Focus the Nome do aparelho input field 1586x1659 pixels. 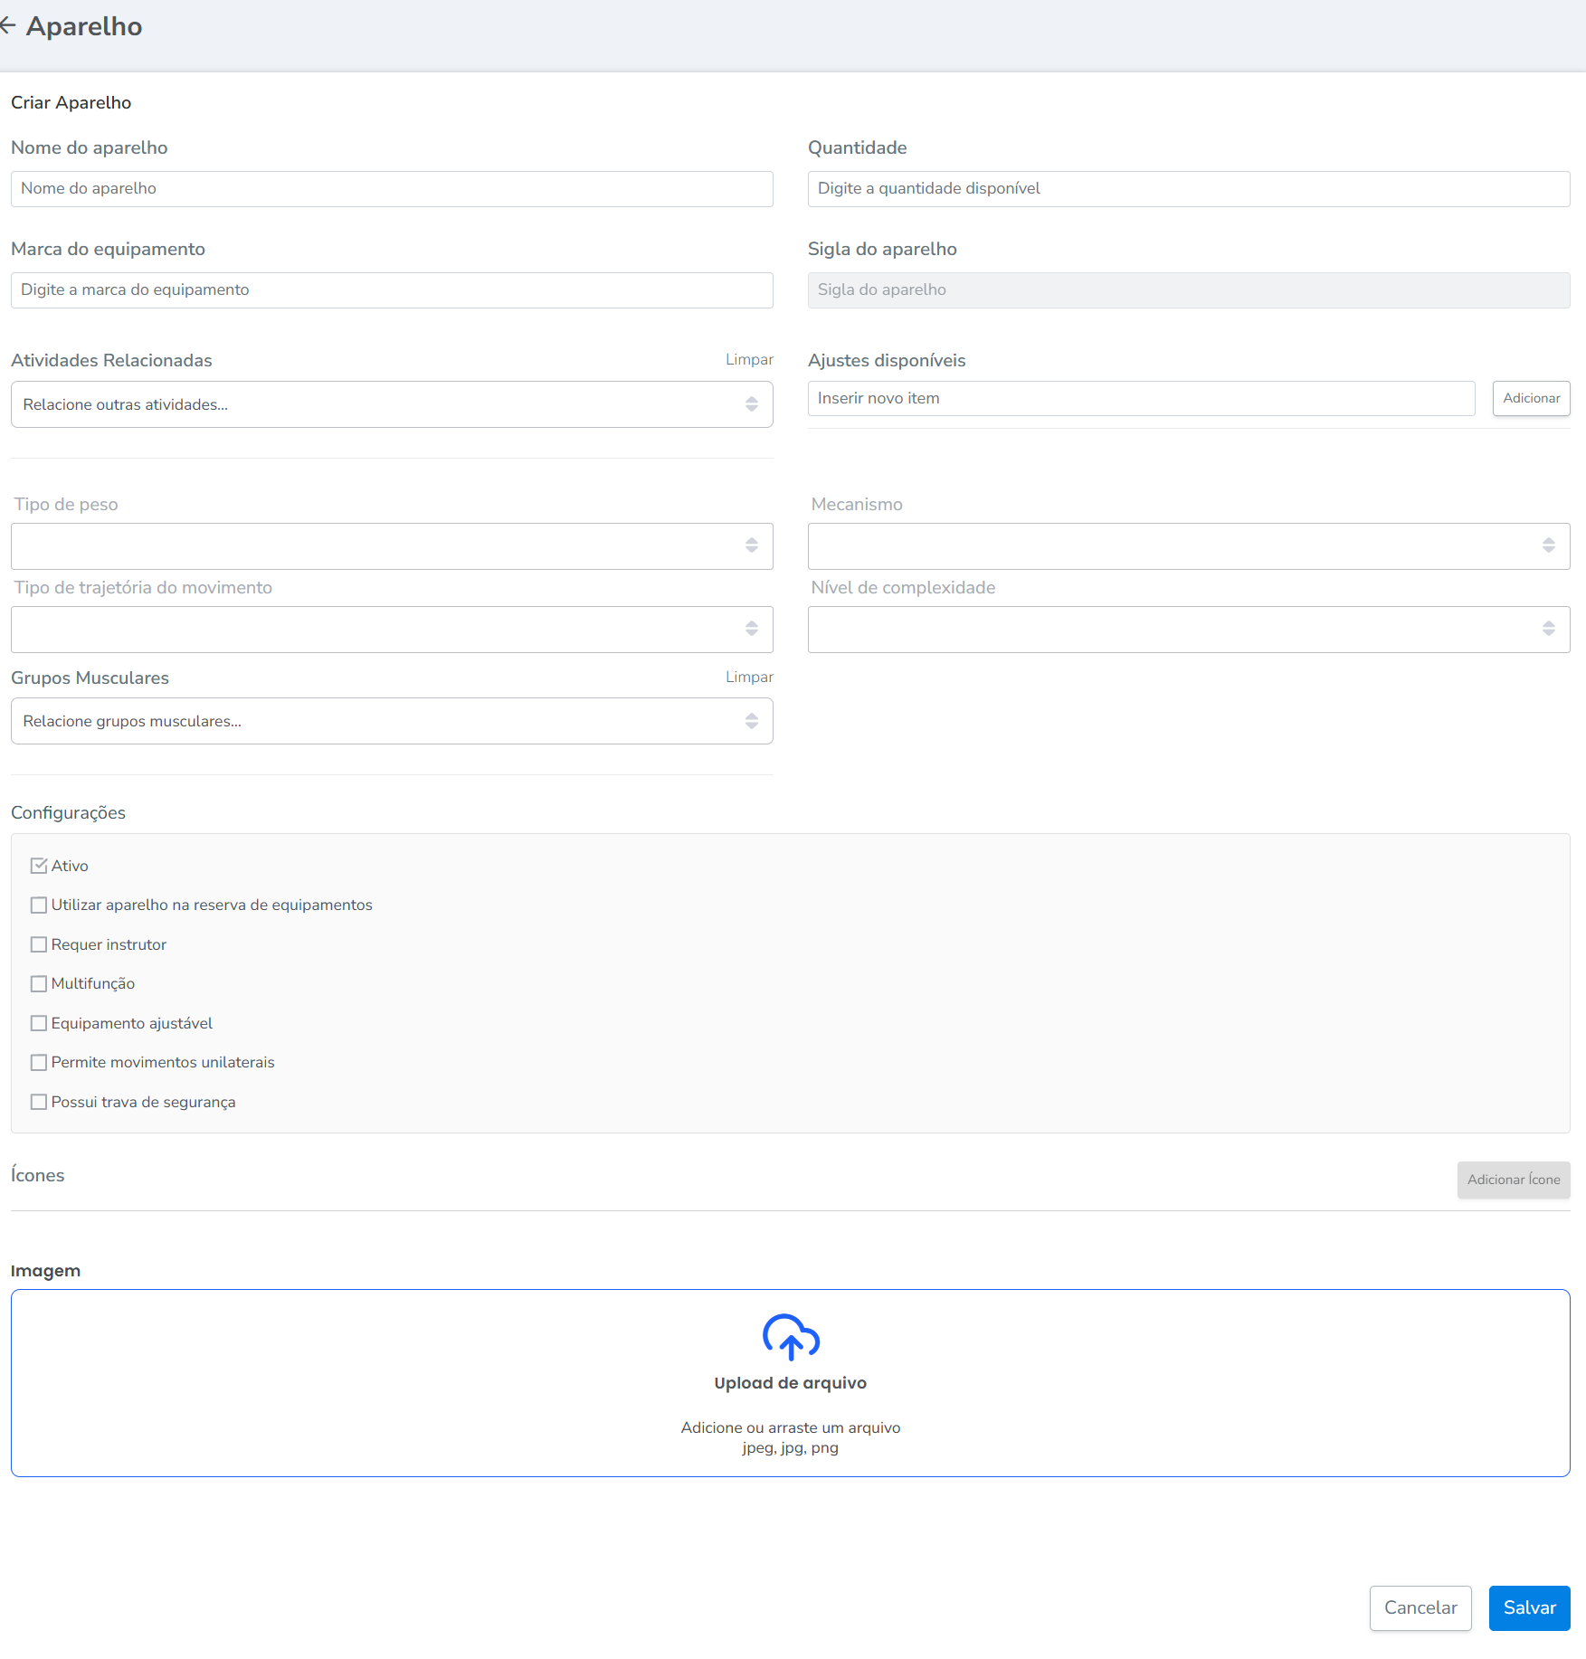click(391, 189)
